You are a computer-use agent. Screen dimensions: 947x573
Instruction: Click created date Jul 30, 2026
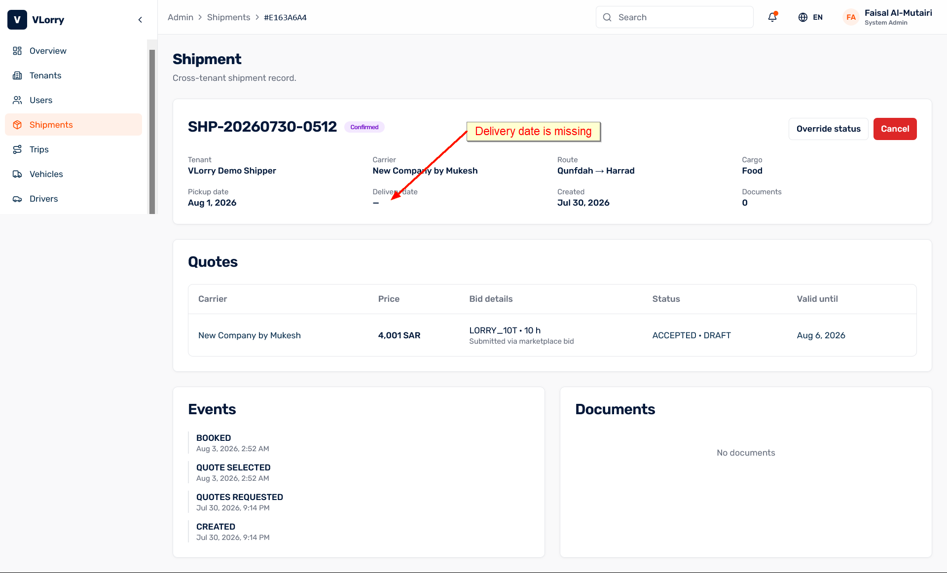(583, 203)
